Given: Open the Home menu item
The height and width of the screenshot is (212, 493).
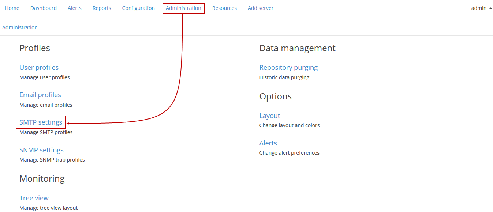Looking at the screenshot, I should [12, 8].
